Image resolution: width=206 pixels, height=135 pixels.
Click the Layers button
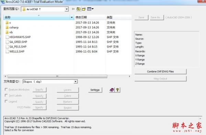pyautogui.click(x=68, y=90)
